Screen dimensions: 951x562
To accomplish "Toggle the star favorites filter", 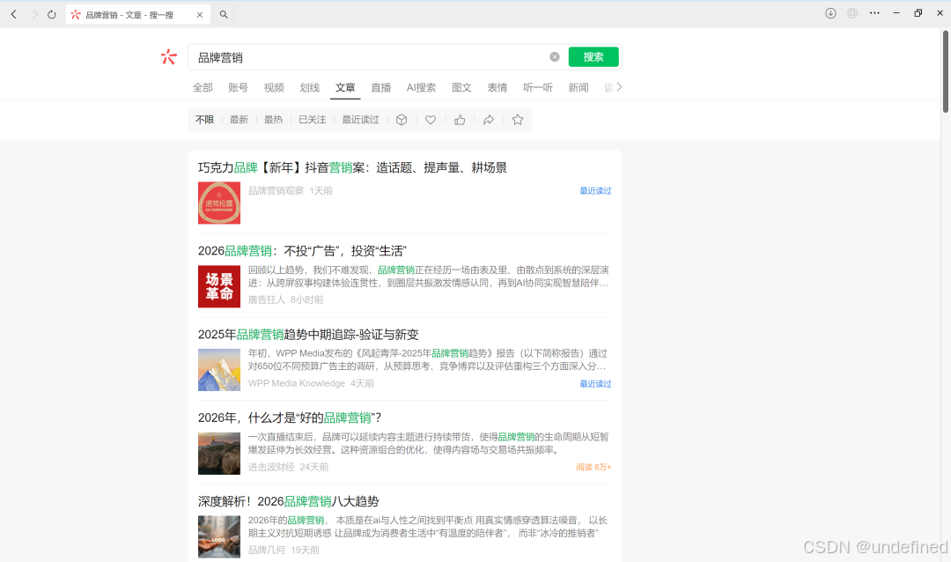I will (x=518, y=120).
